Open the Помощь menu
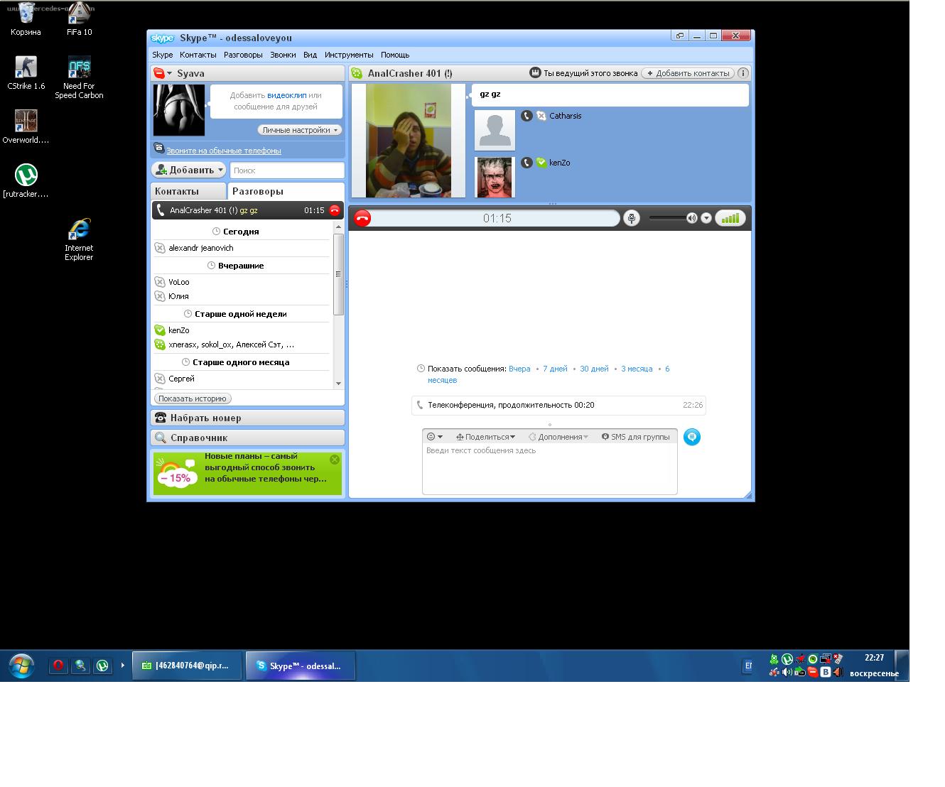 (395, 55)
